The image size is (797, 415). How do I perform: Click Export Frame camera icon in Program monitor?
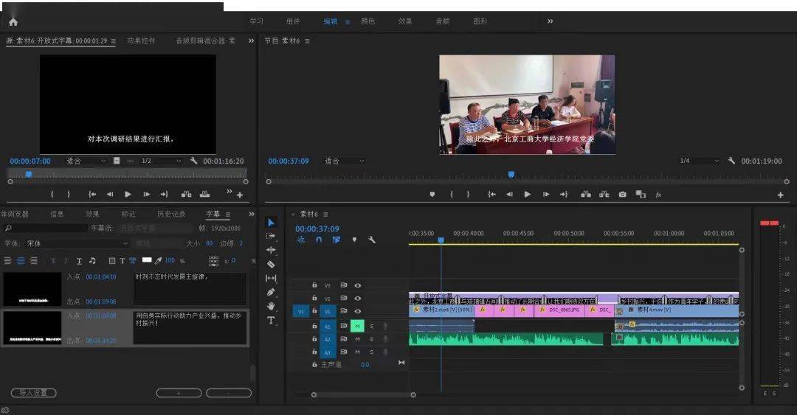coord(622,195)
